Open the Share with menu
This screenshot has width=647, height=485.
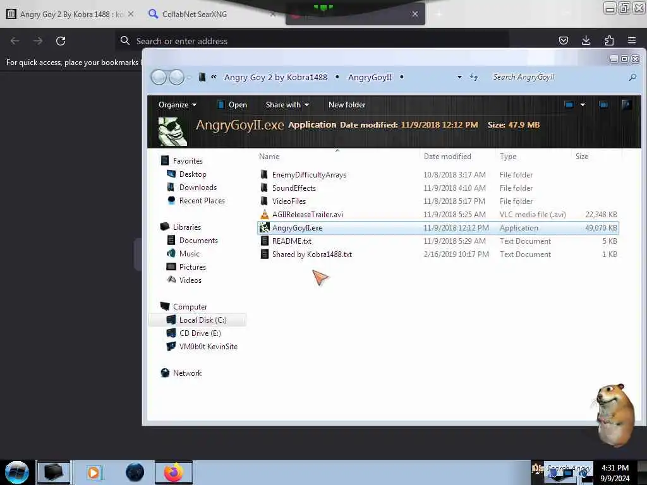pyautogui.click(x=287, y=105)
